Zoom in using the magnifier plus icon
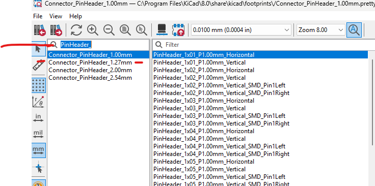375x186 pixels. (93, 30)
